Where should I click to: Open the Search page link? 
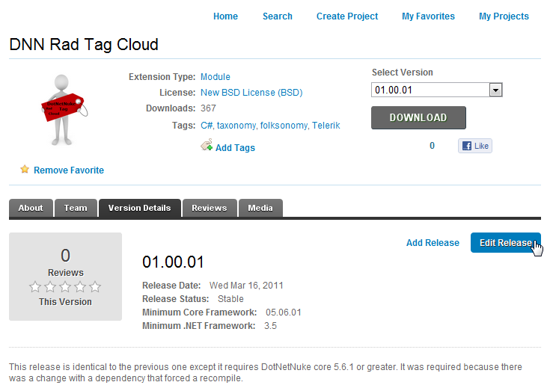pyautogui.click(x=278, y=16)
